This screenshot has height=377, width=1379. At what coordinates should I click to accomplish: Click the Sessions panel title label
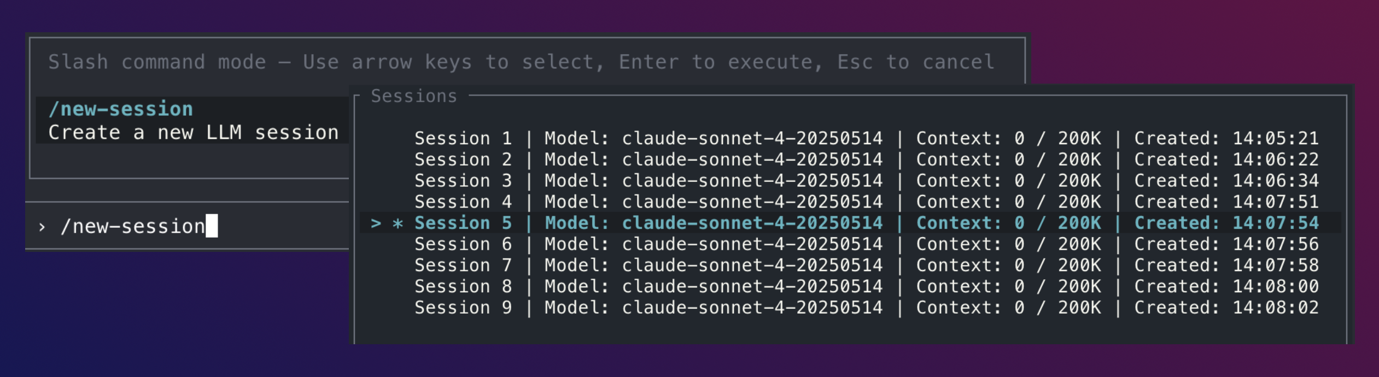pyautogui.click(x=413, y=95)
